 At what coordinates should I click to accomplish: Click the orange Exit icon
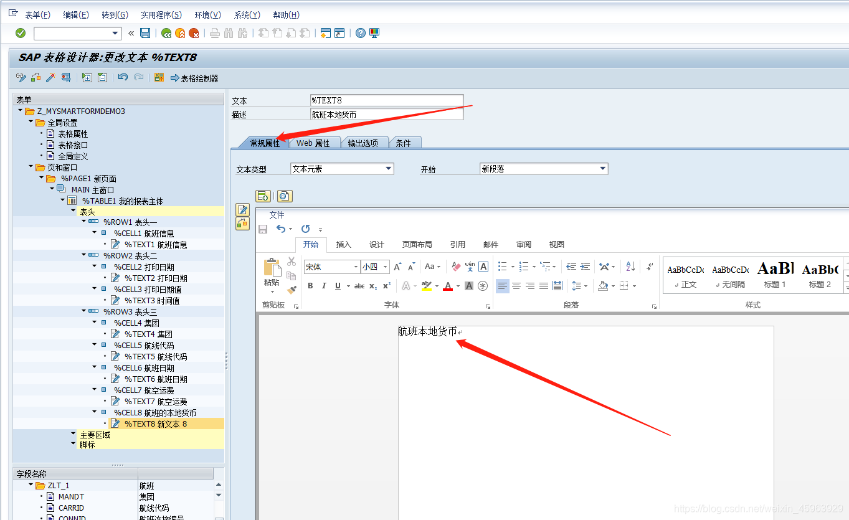[180, 33]
